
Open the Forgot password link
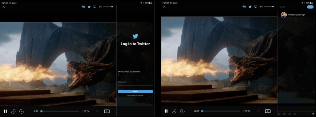[131, 96]
